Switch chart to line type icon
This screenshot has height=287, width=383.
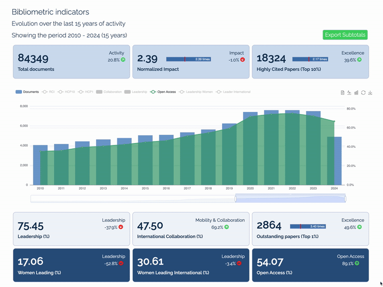click(349, 92)
